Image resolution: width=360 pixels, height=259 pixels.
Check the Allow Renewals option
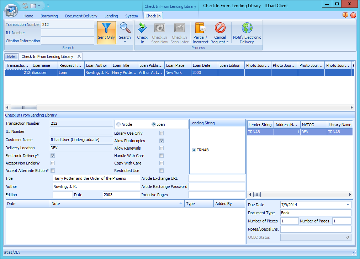coord(161,148)
